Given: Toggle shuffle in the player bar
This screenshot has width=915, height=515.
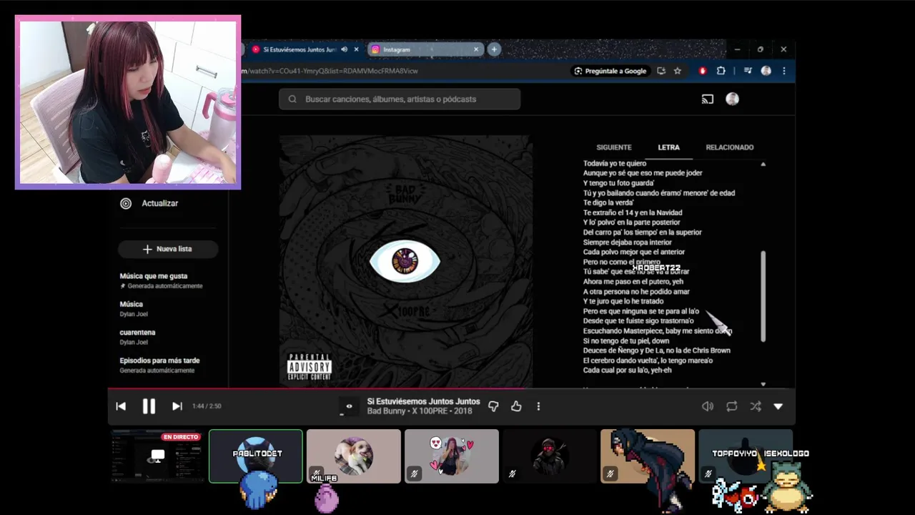Looking at the screenshot, I should click(755, 406).
